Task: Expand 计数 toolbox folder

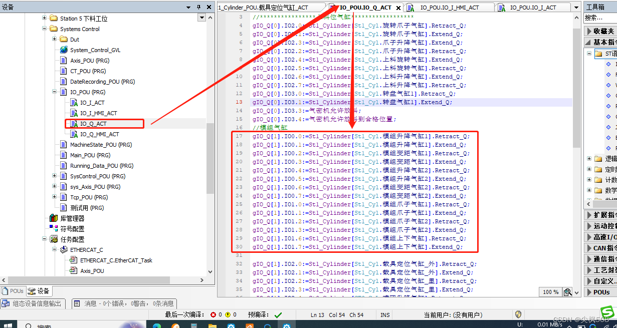Action: pyautogui.click(x=589, y=180)
